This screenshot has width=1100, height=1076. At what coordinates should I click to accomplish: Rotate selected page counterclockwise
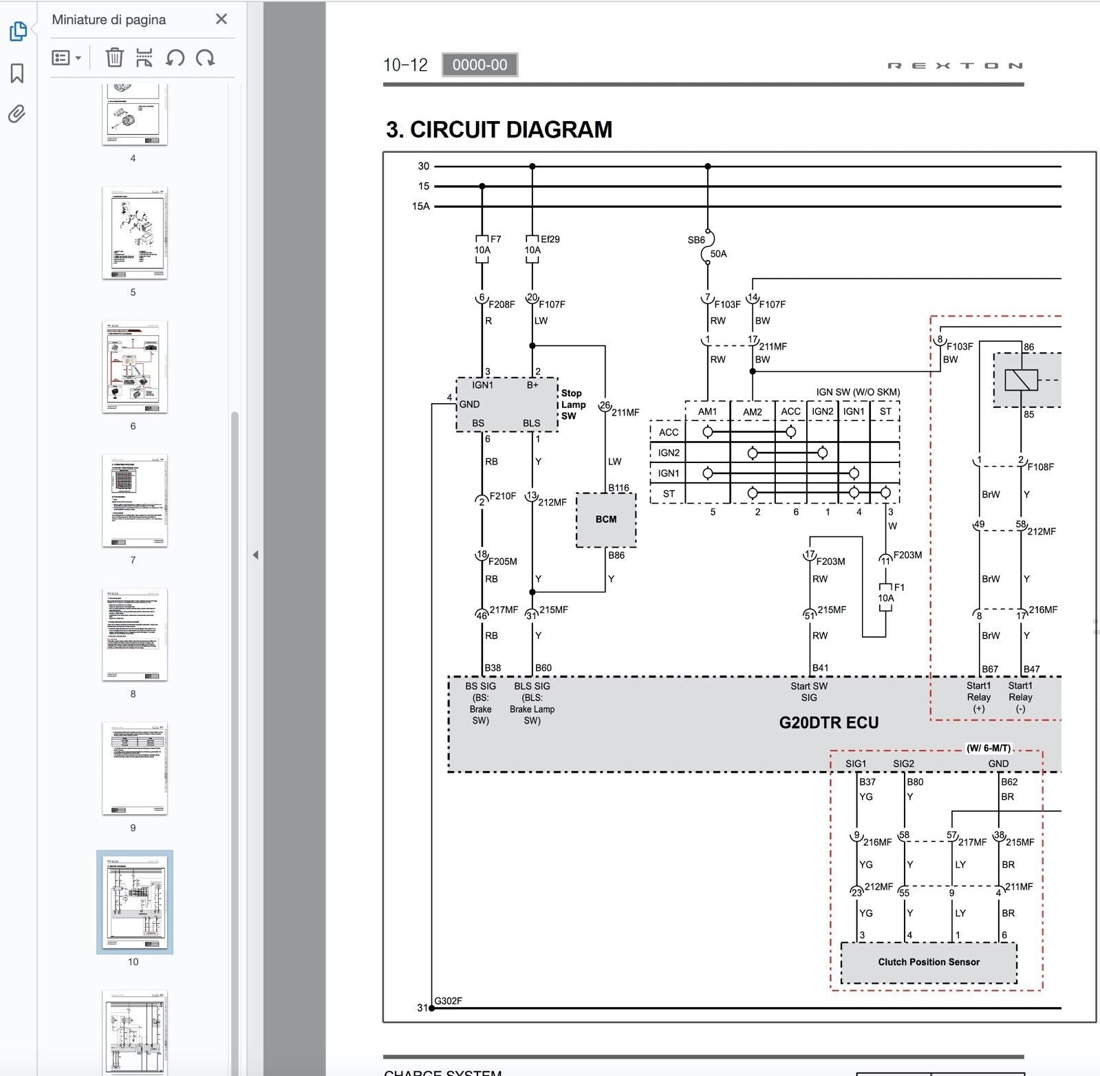tap(175, 58)
